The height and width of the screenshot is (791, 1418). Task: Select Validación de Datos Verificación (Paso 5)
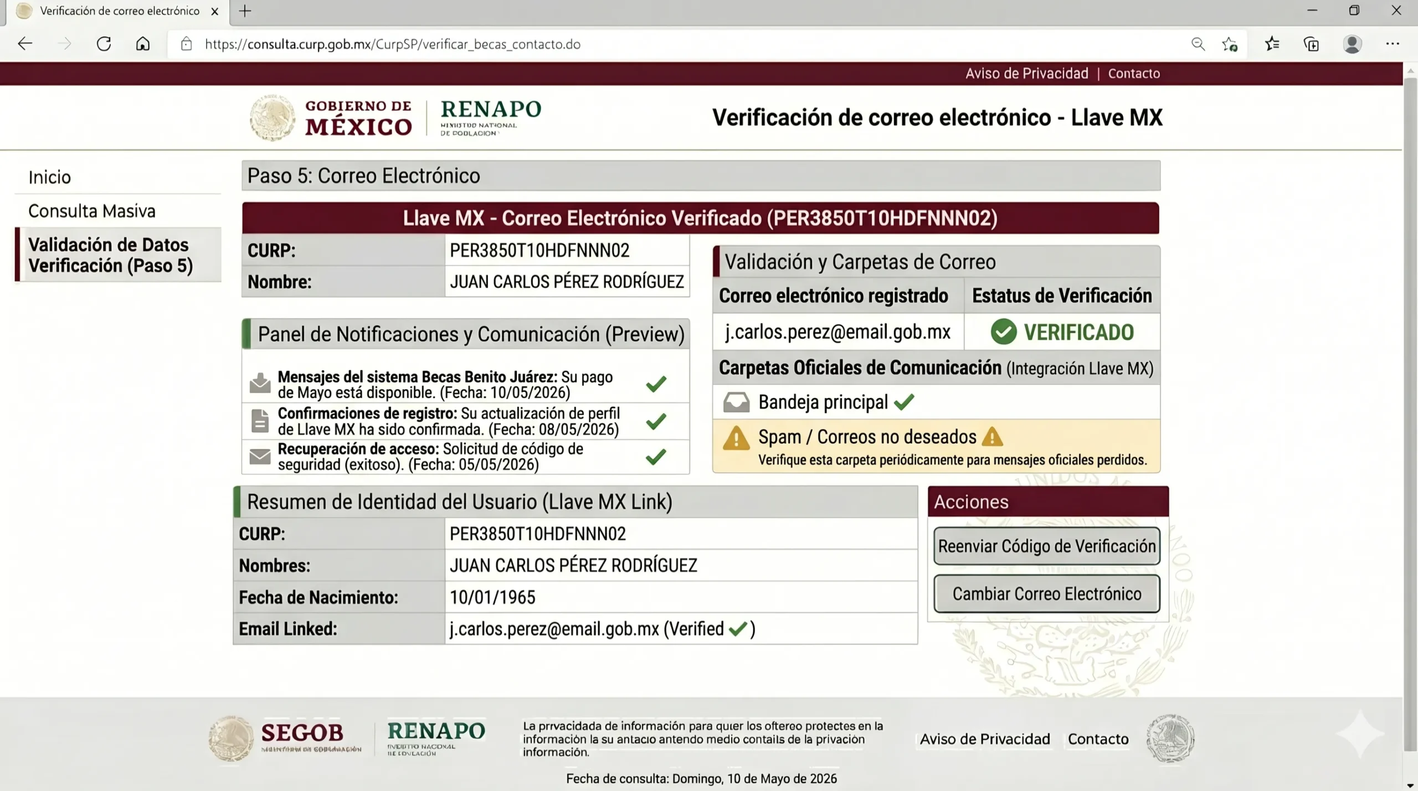coord(118,255)
